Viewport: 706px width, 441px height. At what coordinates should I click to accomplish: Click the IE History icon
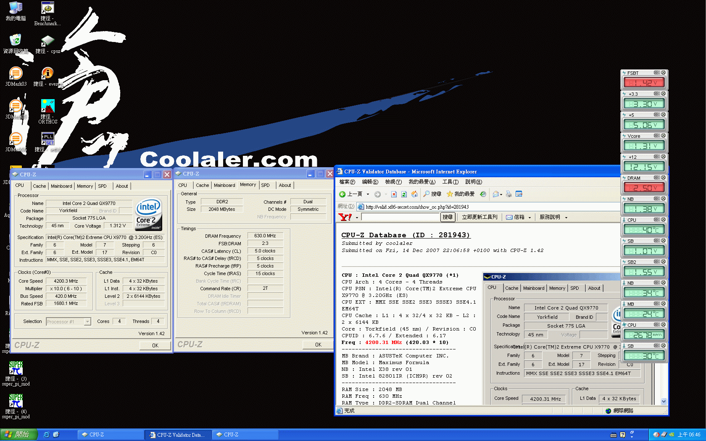483,194
